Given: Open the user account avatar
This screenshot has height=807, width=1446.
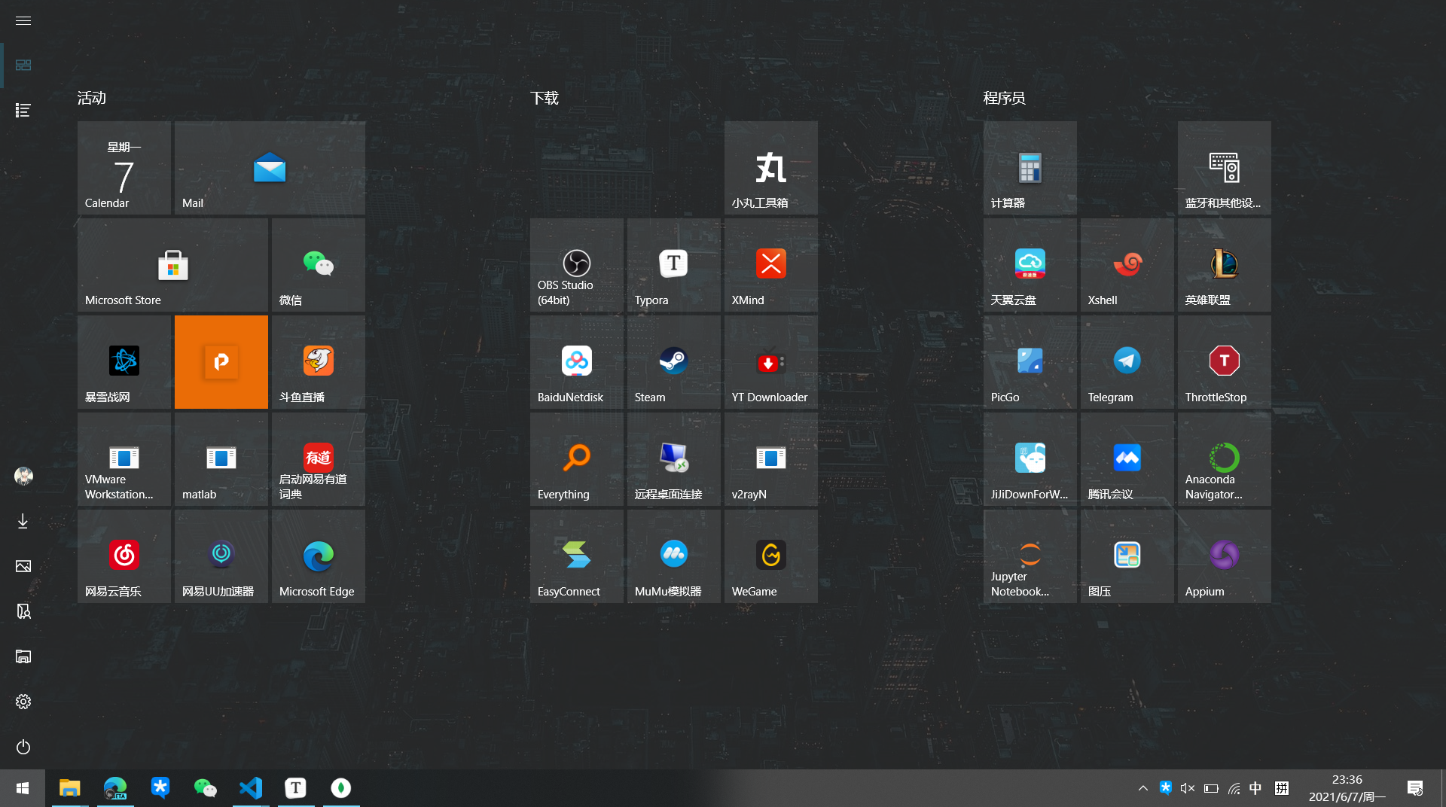Looking at the screenshot, I should point(23,476).
